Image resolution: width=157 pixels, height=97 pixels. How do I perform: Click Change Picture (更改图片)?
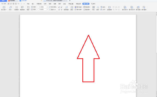click(x=87, y=7)
